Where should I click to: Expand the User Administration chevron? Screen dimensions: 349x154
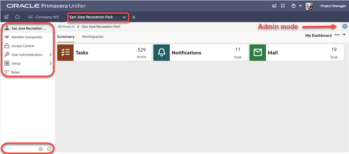51,55
